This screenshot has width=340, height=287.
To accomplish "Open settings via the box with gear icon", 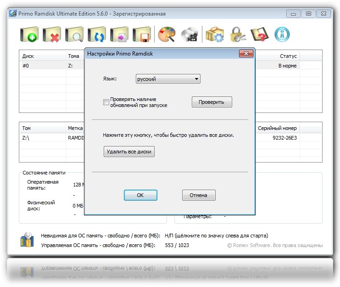I will (214, 35).
